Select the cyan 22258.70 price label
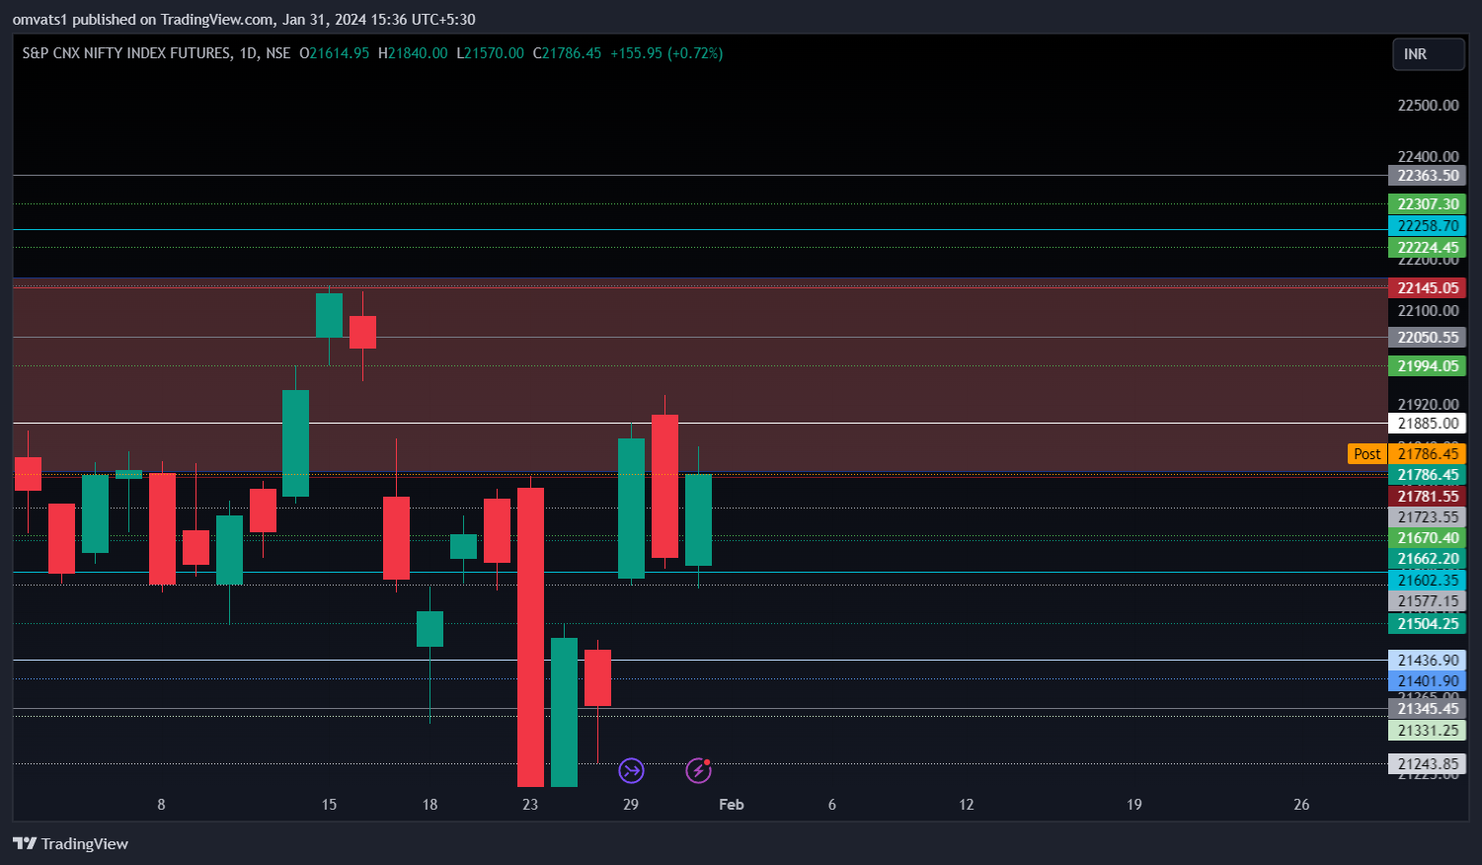 tap(1428, 226)
